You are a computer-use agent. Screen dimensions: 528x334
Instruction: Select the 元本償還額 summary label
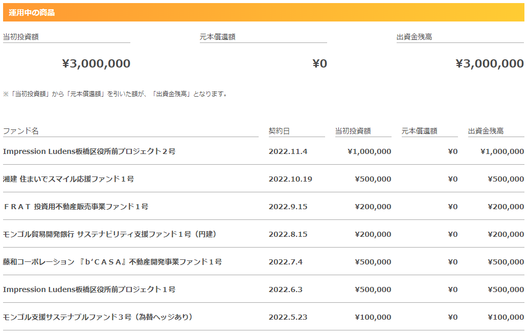218,37
